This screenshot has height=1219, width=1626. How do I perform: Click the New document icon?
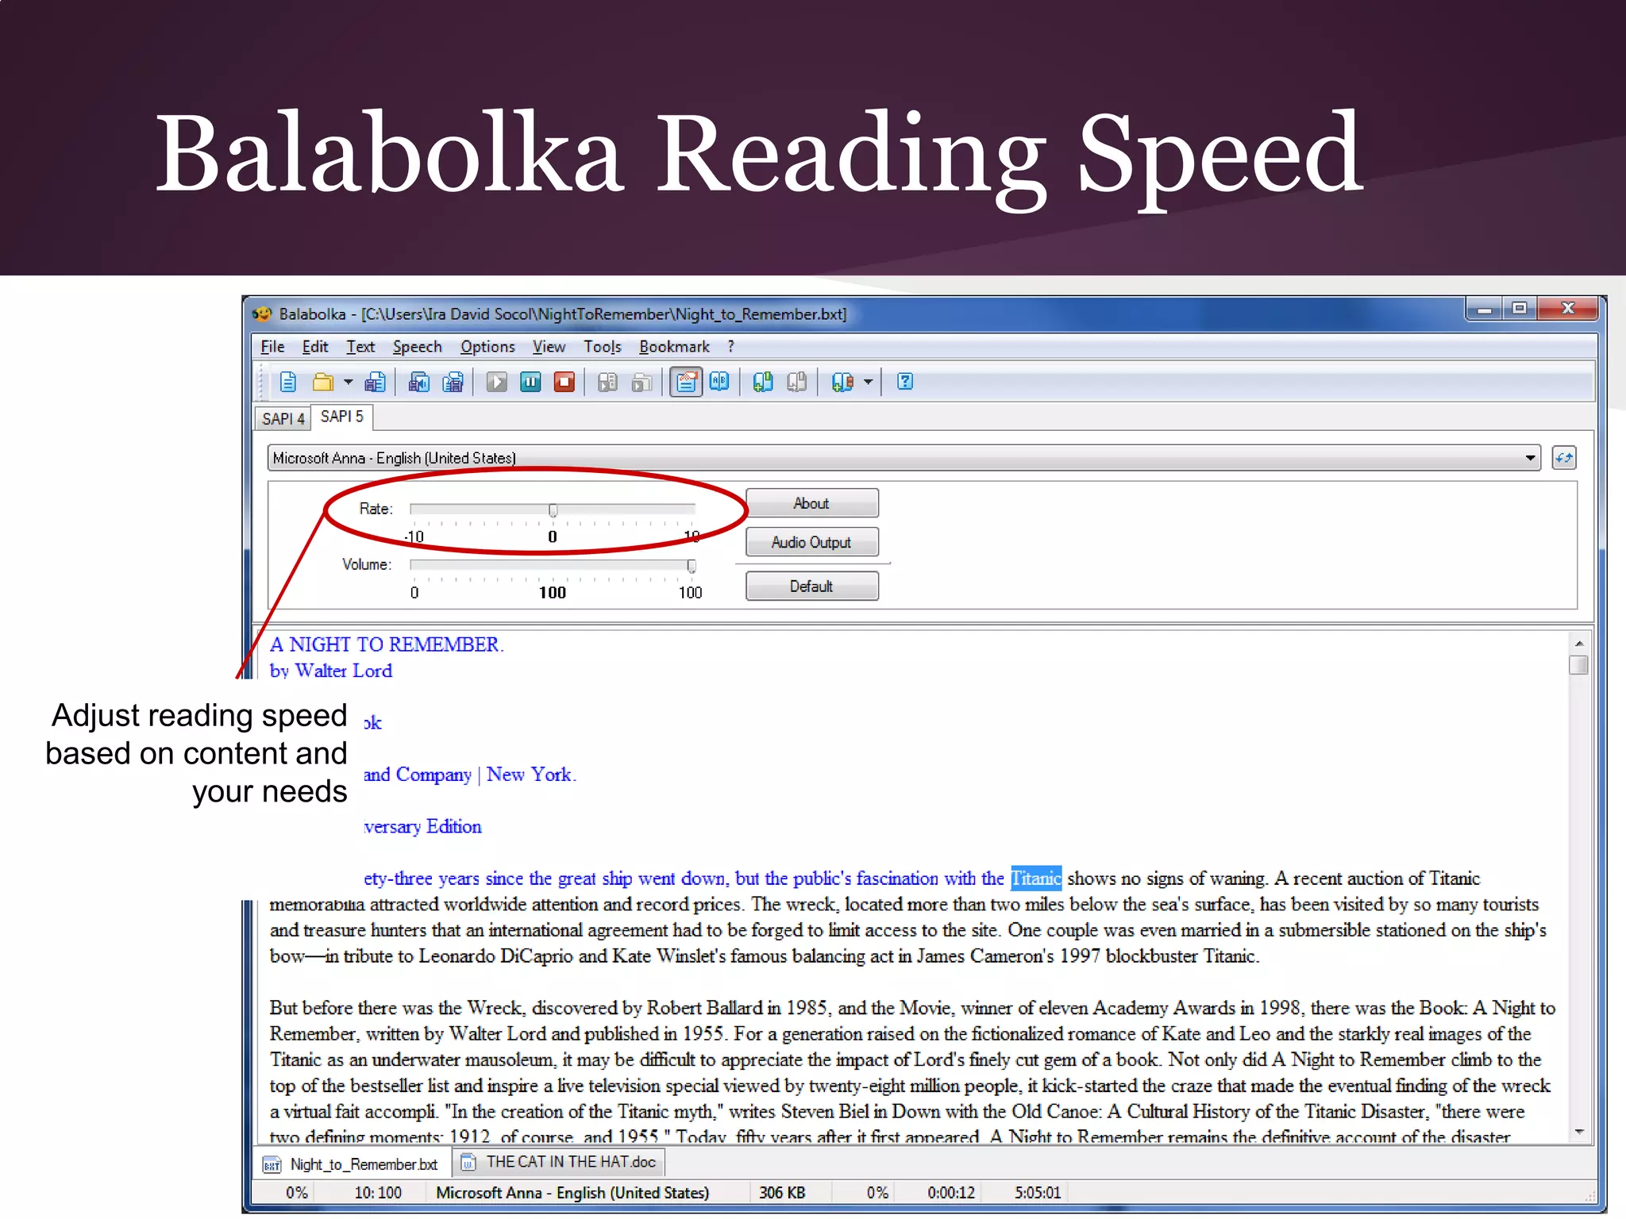288,383
